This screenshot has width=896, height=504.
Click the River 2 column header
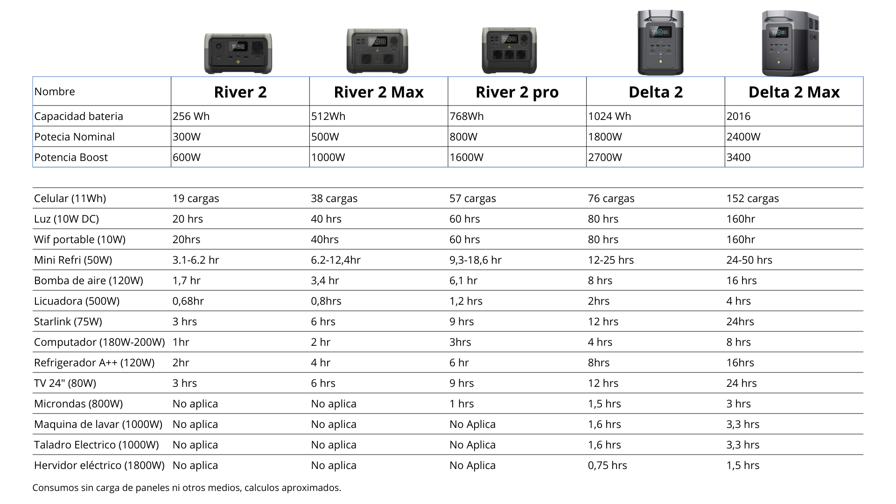(x=240, y=92)
